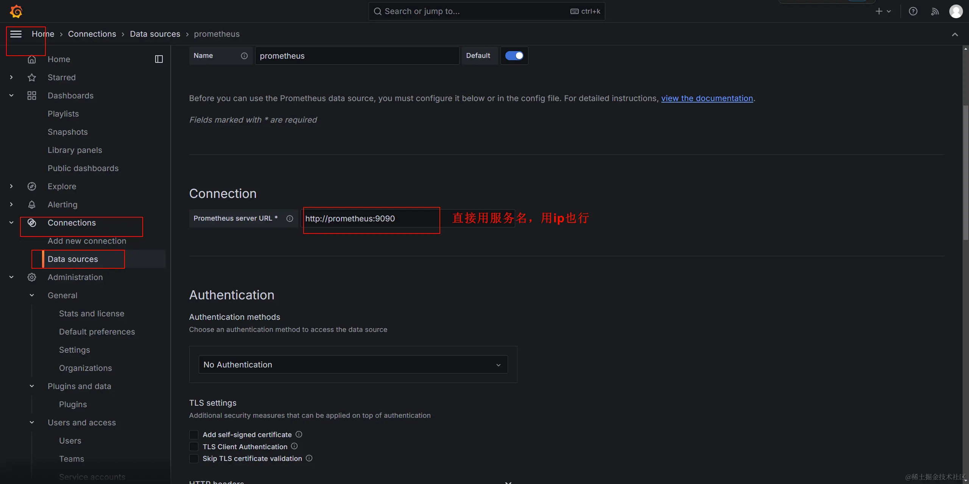
Task: Click Connections breadcrumb link
Action: point(92,34)
